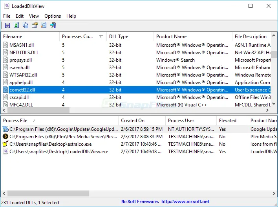
Task: Select the comctl32.dll file icon
Action: pyautogui.click(x=5, y=90)
